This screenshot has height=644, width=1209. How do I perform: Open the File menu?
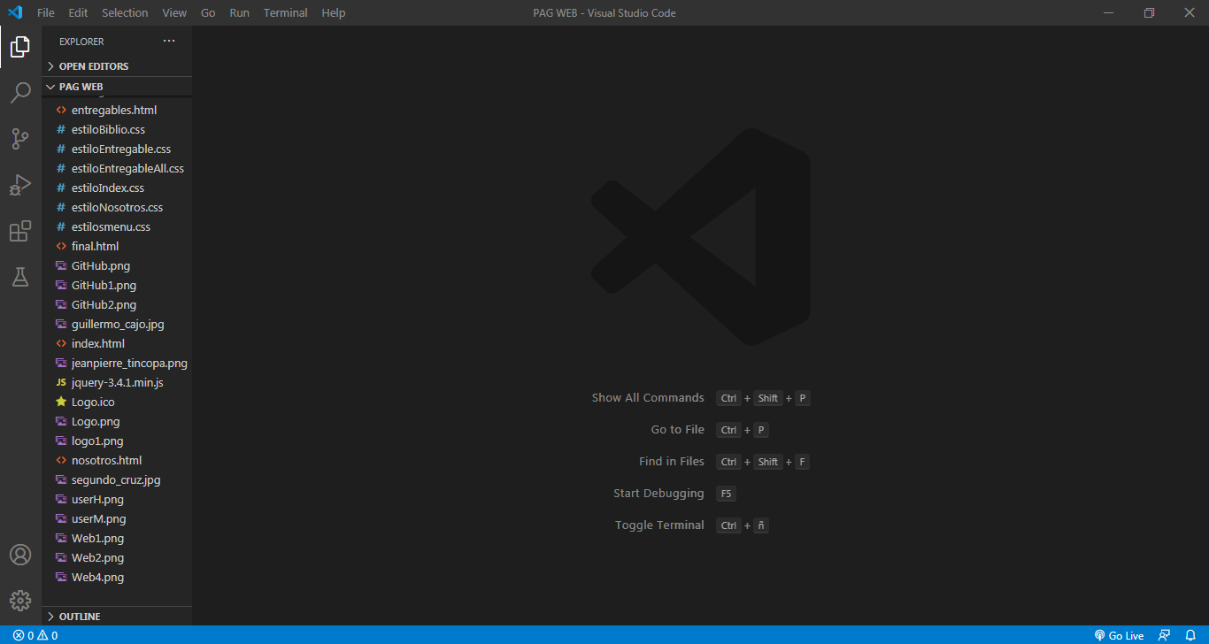46,12
